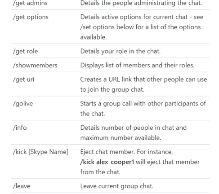Image resolution: width=219 pixels, height=194 pixels.
Task: Click 'Details the people administrating the chat'
Action: point(141,3)
